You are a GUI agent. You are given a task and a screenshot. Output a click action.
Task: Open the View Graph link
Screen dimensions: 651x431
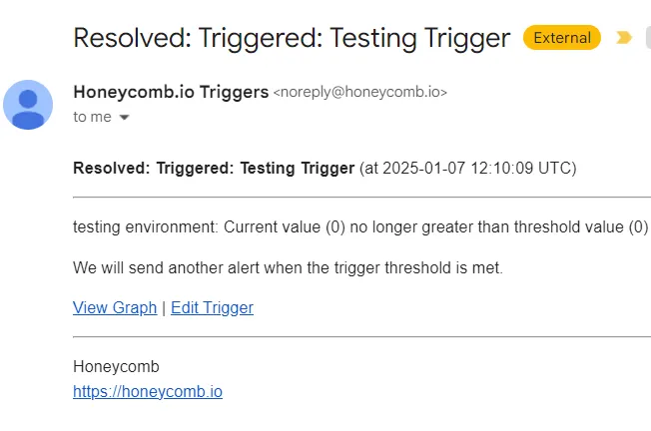coord(115,307)
